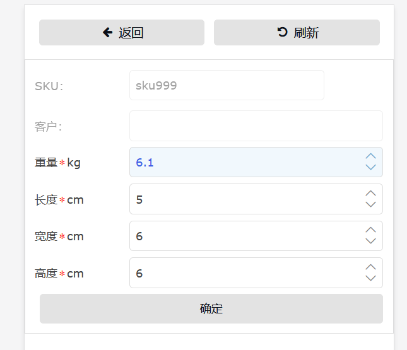407x350 pixels.
Task: Decrease 宽度 width with down arrow
Action: click(370, 241)
